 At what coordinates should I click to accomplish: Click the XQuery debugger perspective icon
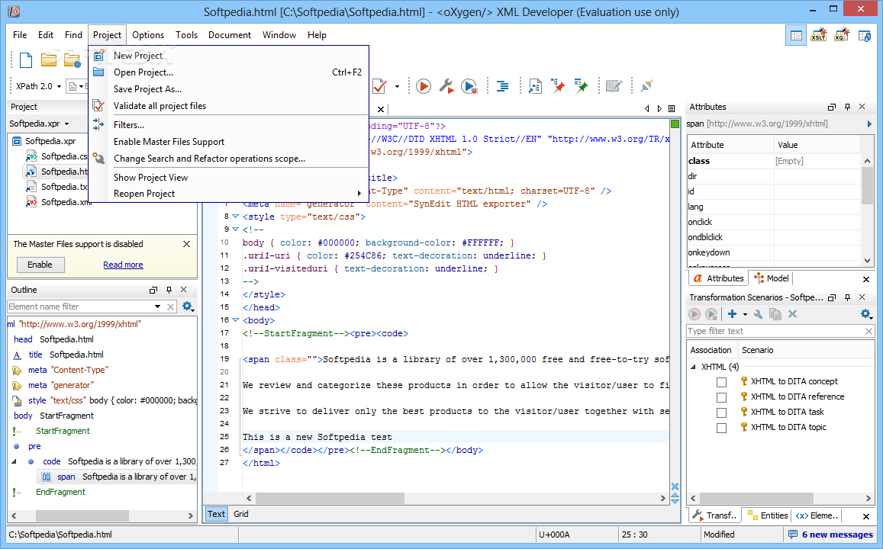pos(841,35)
